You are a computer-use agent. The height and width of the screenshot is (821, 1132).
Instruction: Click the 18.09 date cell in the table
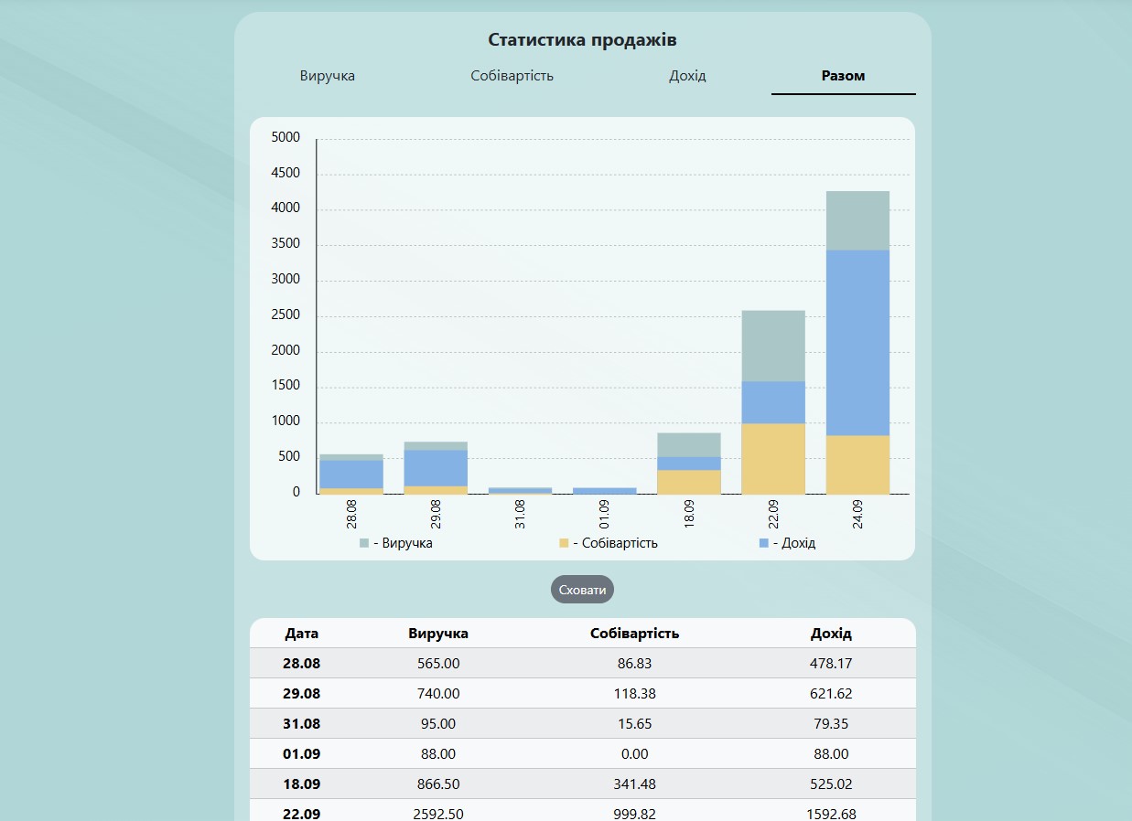click(302, 784)
